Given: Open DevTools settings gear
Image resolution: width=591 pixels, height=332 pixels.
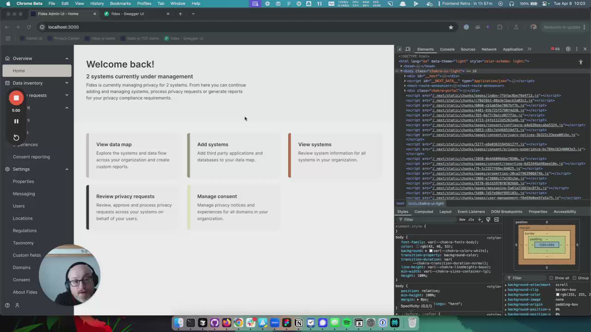Looking at the screenshot, I should pyautogui.click(x=568, y=49).
